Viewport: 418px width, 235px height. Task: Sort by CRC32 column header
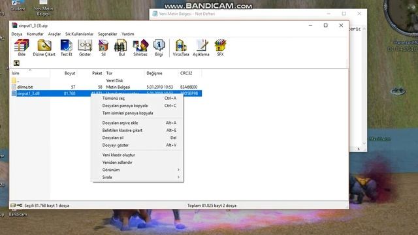click(x=190, y=73)
